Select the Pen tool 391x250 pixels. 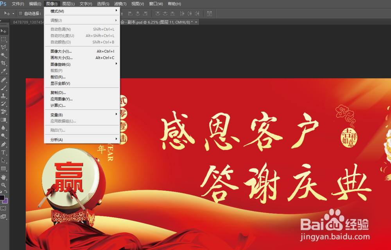(x=4, y=145)
